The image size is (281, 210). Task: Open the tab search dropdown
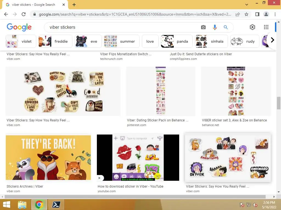click(247, 5)
